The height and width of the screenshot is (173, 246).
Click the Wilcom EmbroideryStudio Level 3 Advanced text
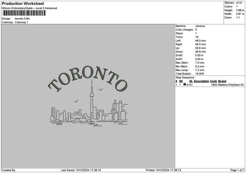point(29,8)
